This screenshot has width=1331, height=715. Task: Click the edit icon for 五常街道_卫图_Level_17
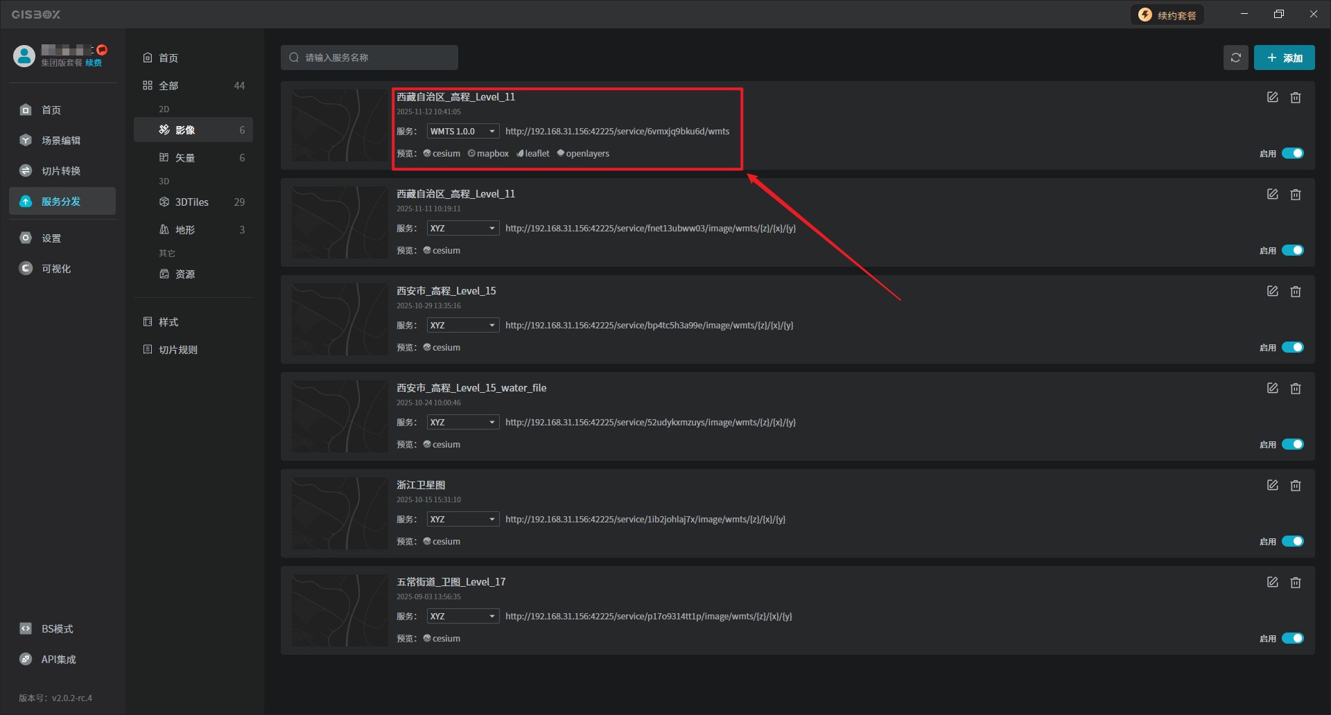coord(1272,583)
